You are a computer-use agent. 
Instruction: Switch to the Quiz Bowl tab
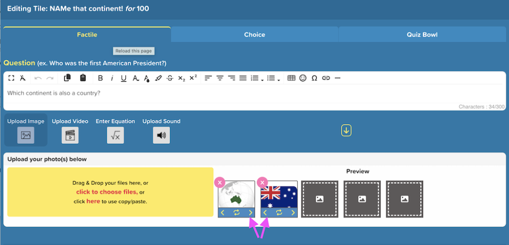[422, 35]
